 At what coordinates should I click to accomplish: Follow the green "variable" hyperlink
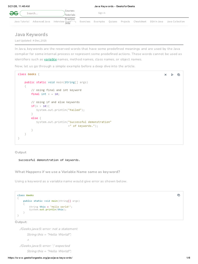click(x=51, y=60)
